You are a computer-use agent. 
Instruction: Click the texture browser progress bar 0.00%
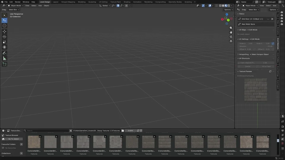pyautogui.click(x=130, y=131)
